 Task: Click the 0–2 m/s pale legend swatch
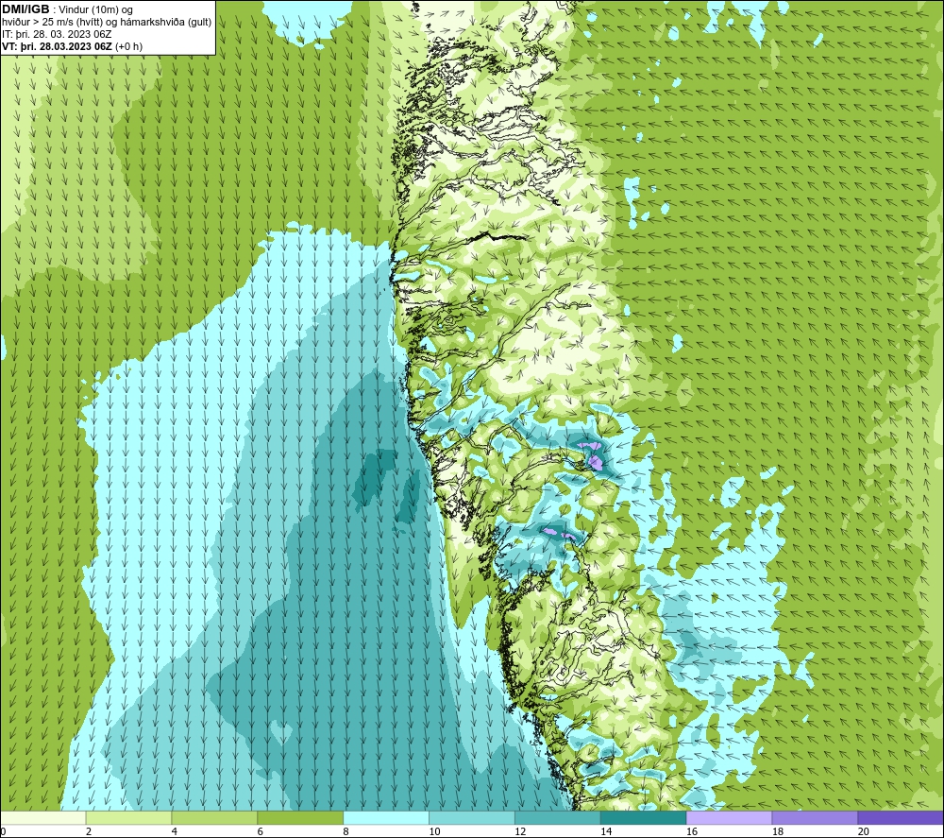pyautogui.click(x=43, y=817)
